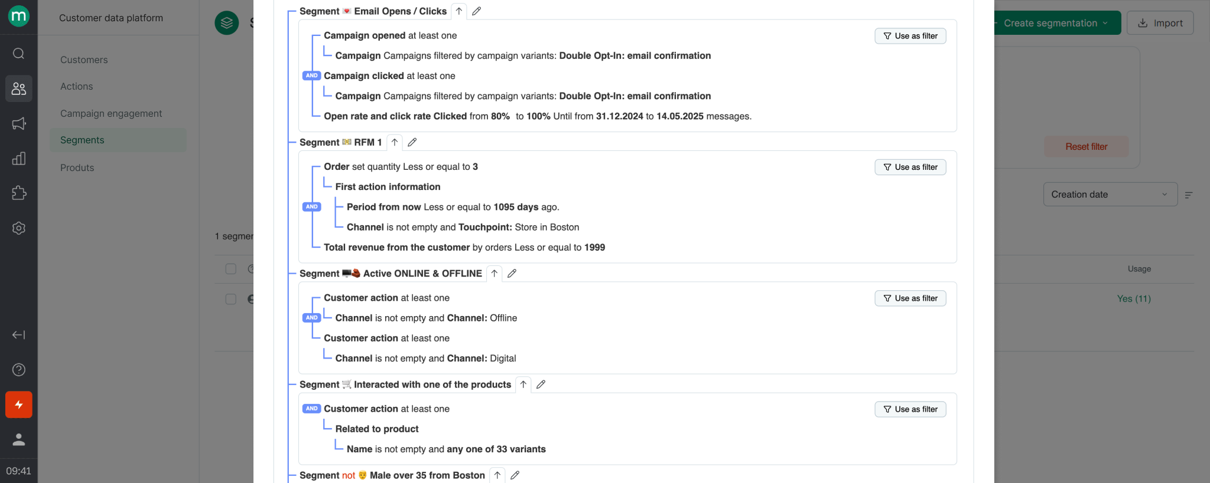This screenshot has height=483, width=1210.
Task: Click the search icon in the sidebar
Action: 18,54
